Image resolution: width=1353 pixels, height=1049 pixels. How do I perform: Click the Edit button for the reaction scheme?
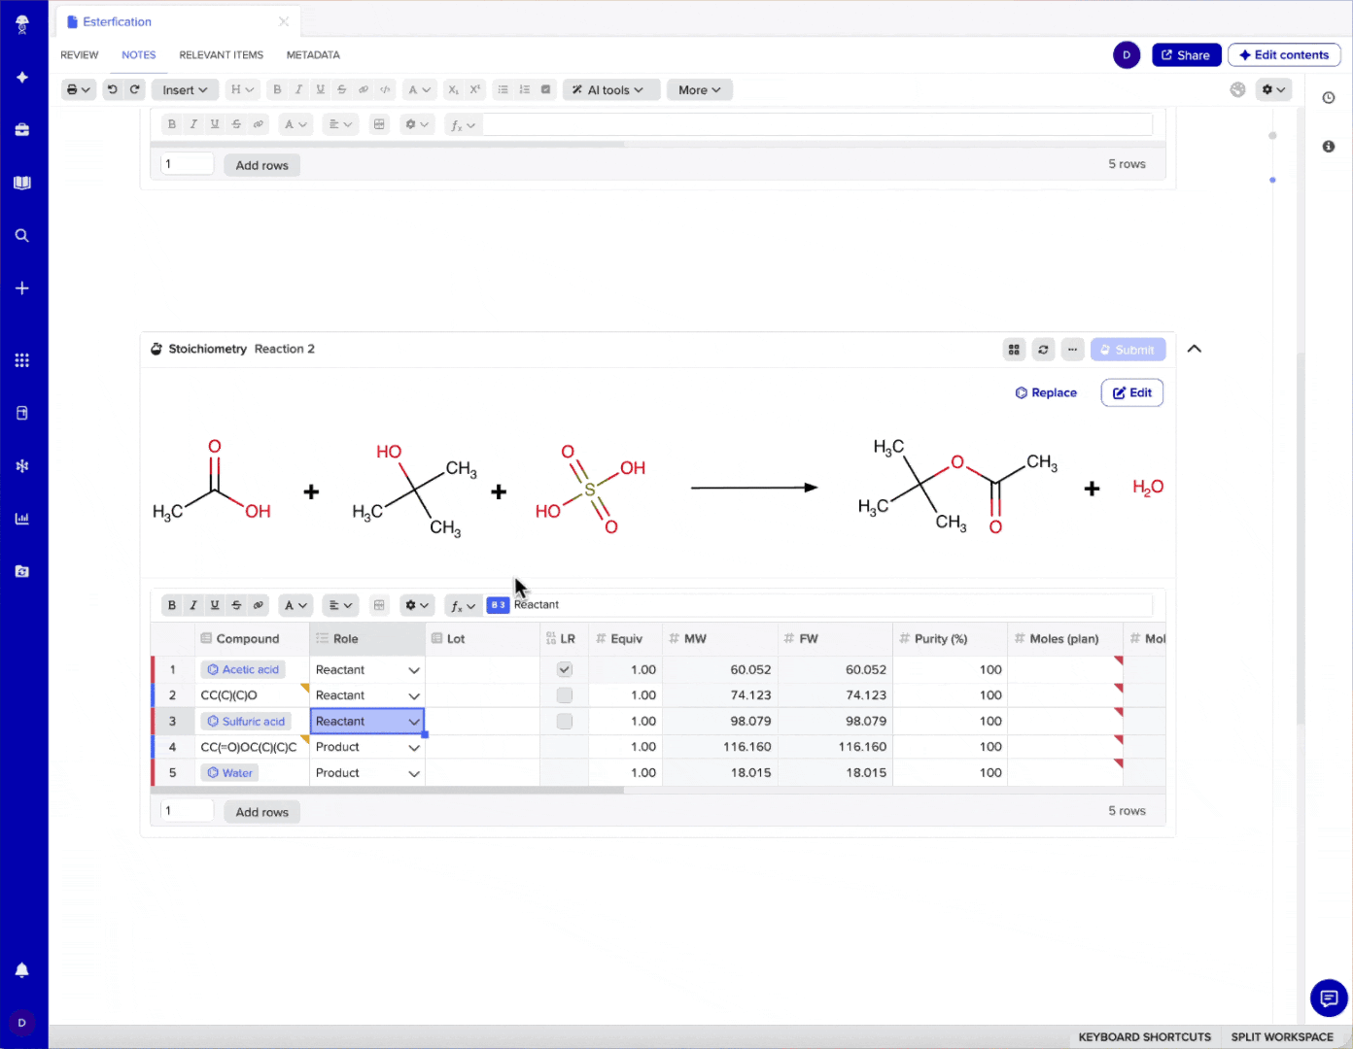1132,392
